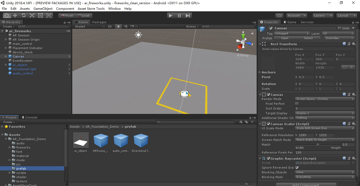The height and width of the screenshot is (186, 360).
Task: Disable Graphic Raycaster script checkbox
Action: coord(268,158)
